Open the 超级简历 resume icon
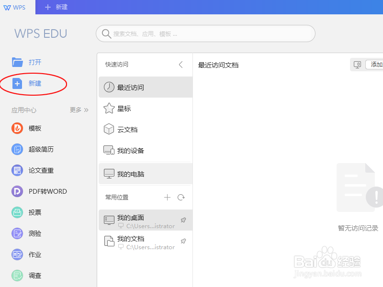The height and width of the screenshot is (287, 383). coord(17,149)
